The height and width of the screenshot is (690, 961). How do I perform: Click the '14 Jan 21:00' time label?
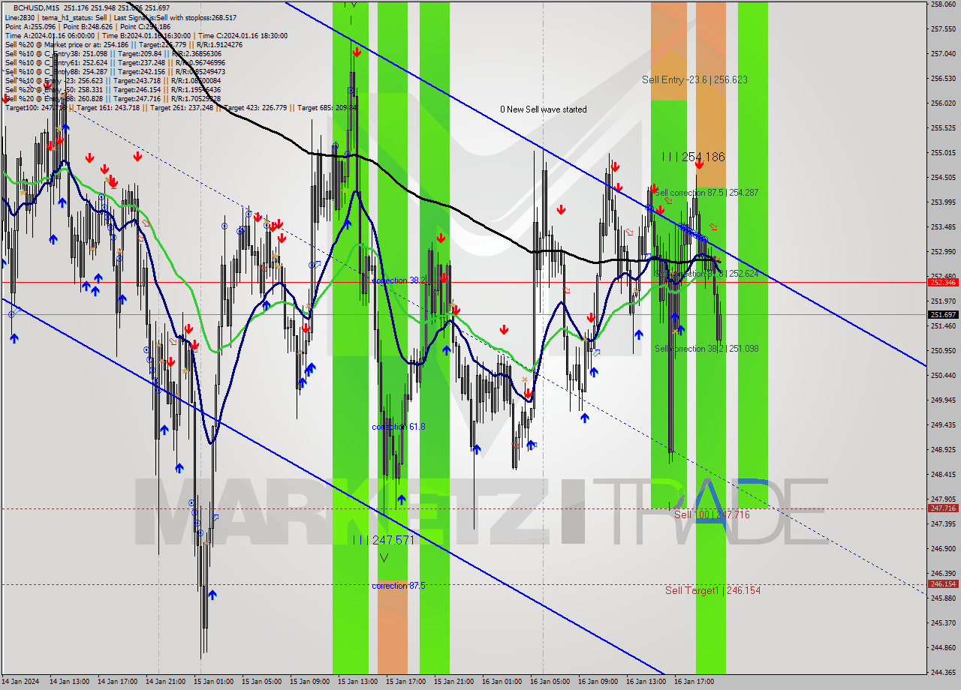point(166,682)
